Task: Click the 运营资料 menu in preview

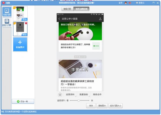Action: point(70,95)
